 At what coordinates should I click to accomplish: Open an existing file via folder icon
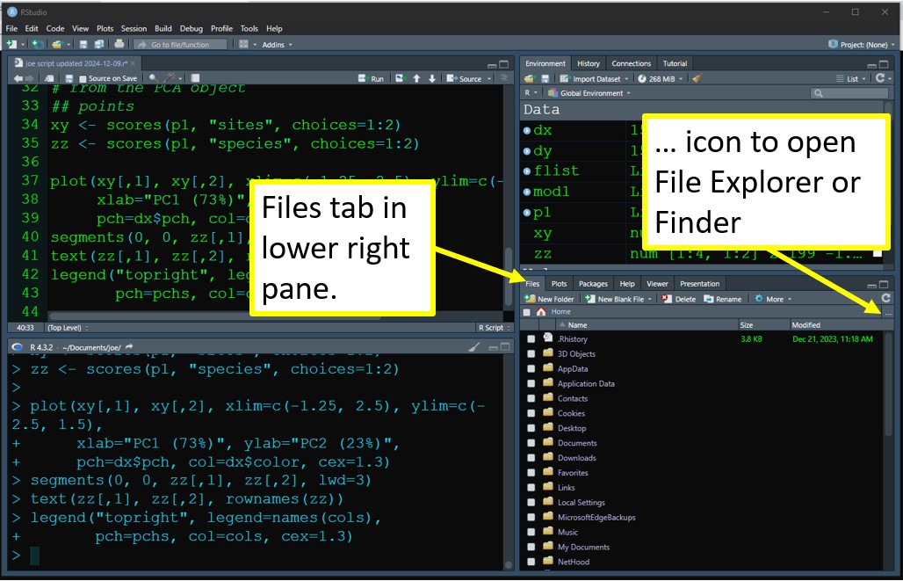point(56,44)
